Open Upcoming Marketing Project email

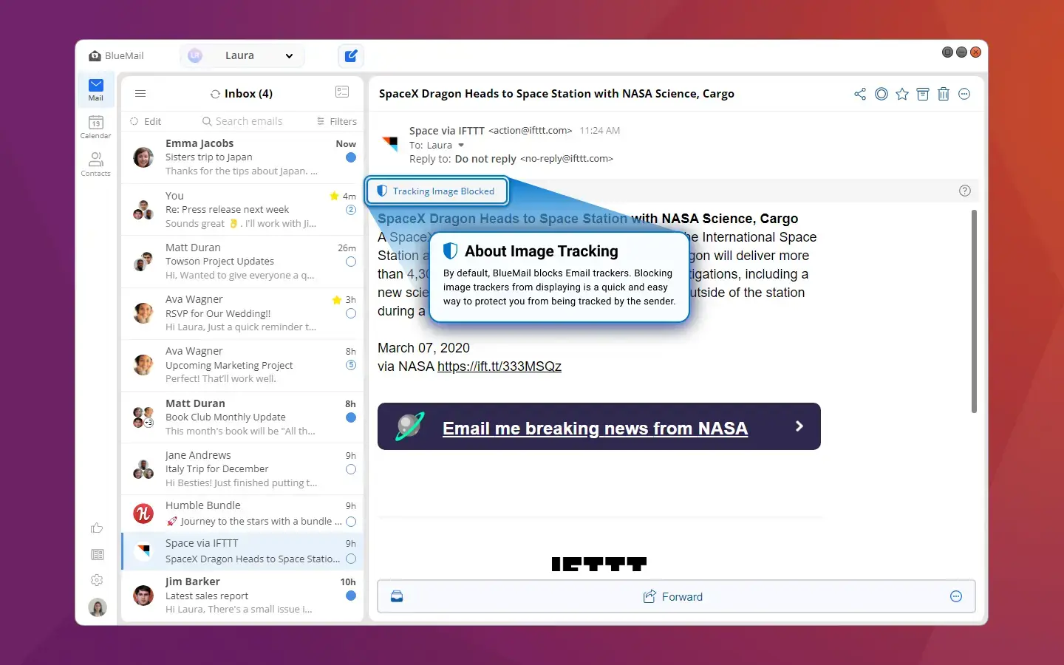click(242, 365)
